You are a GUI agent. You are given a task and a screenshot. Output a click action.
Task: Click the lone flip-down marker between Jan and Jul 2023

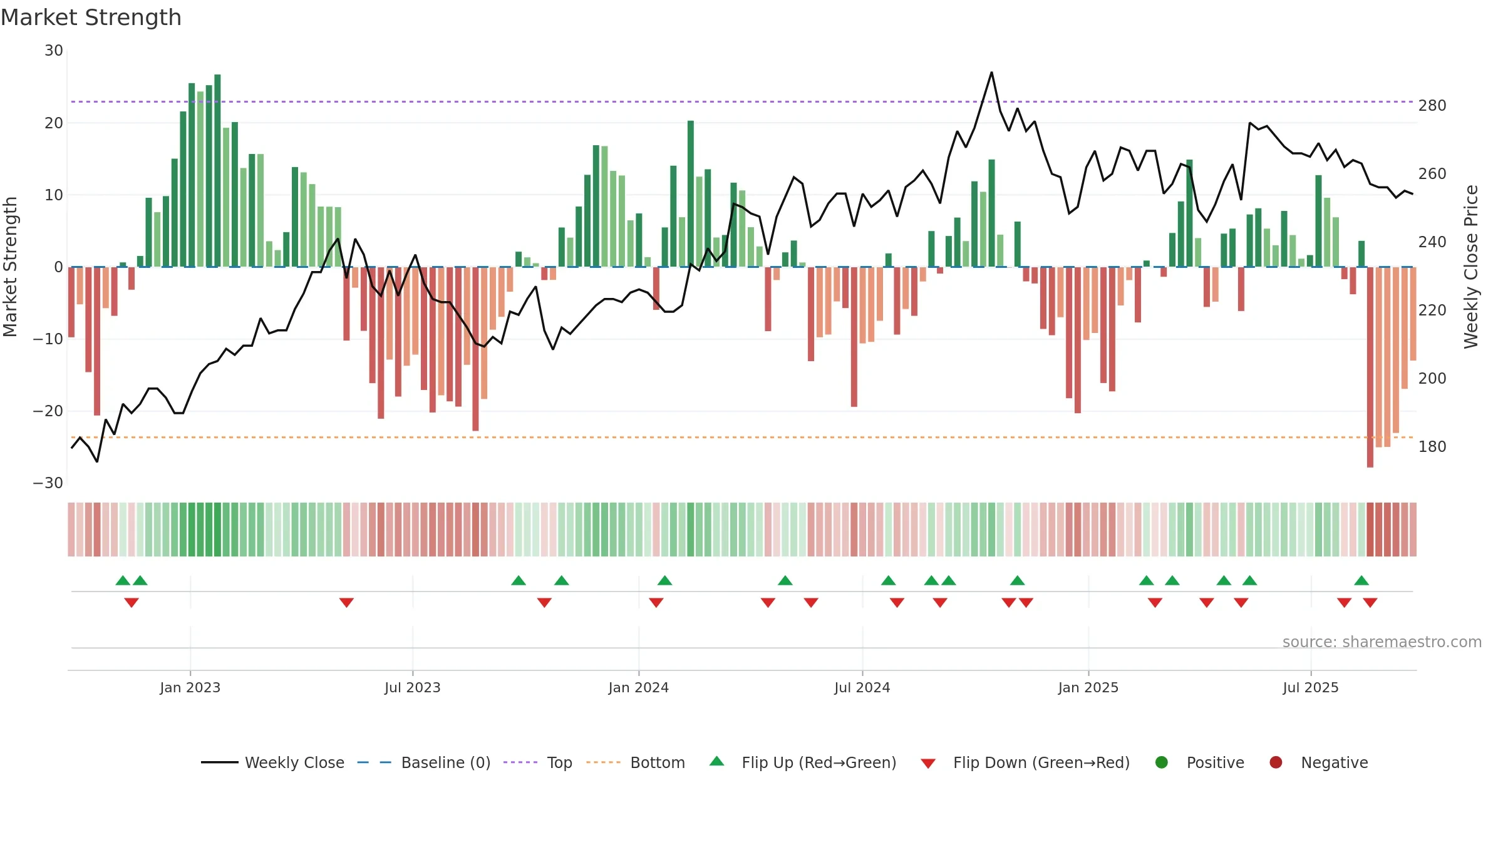346,602
